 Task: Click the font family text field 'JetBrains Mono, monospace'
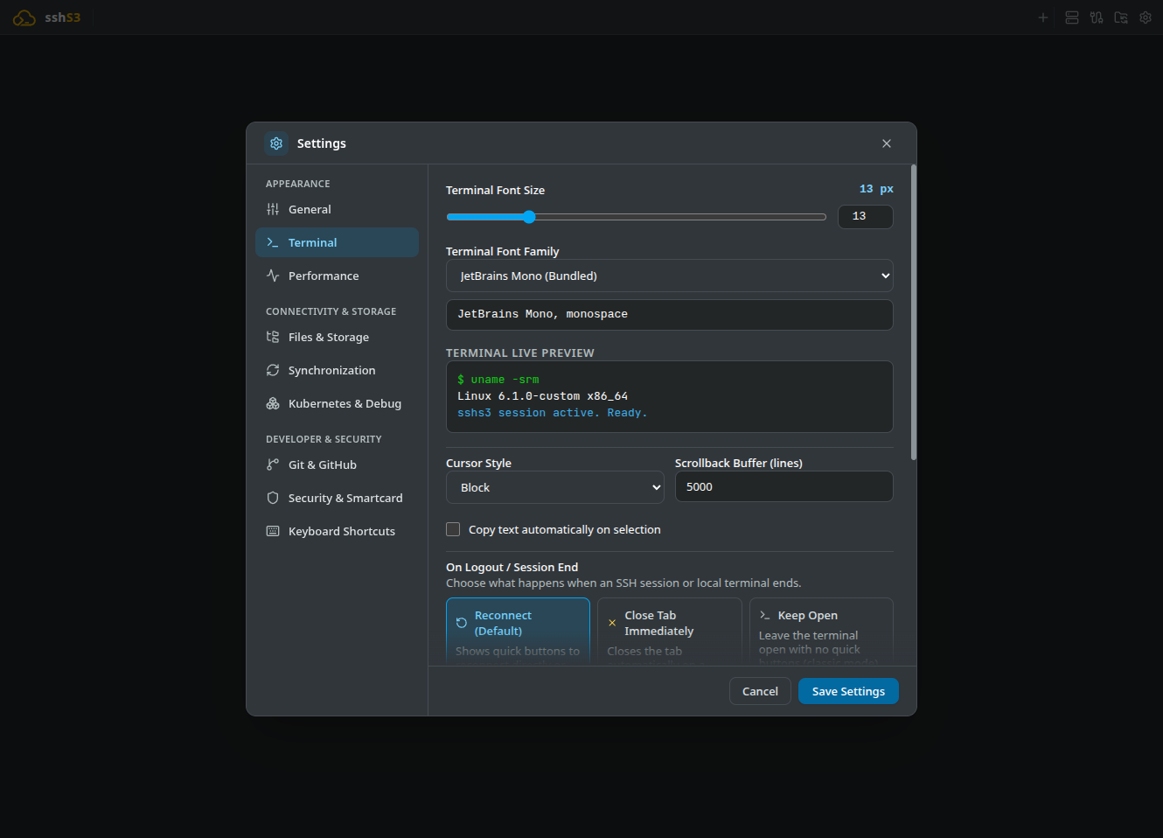pos(670,314)
